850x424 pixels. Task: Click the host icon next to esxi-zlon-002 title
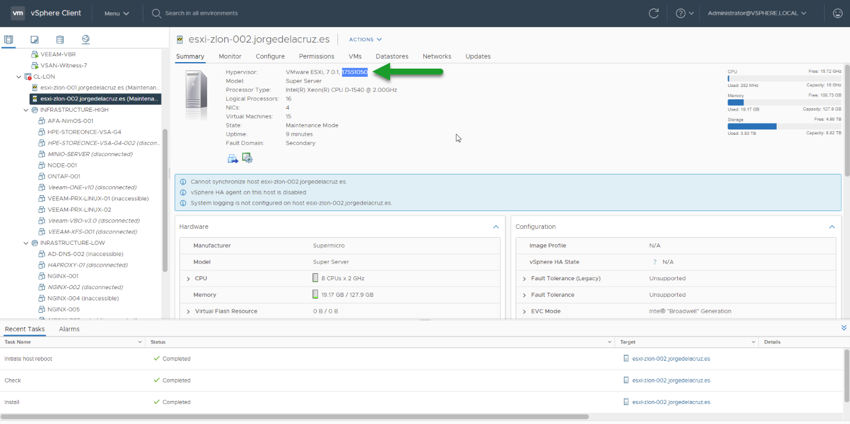pos(180,40)
